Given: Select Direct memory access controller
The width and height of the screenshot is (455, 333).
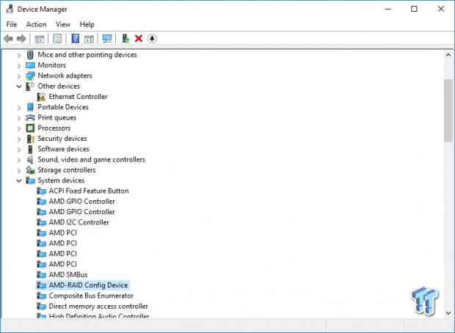Looking at the screenshot, I should pos(98,306).
